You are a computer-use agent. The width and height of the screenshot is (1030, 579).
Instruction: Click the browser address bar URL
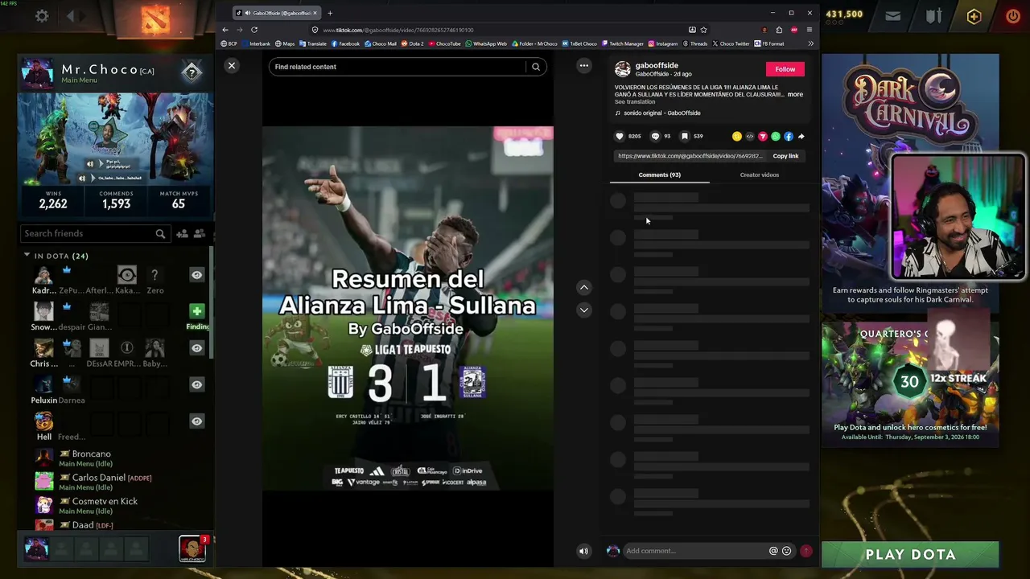(398, 30)
